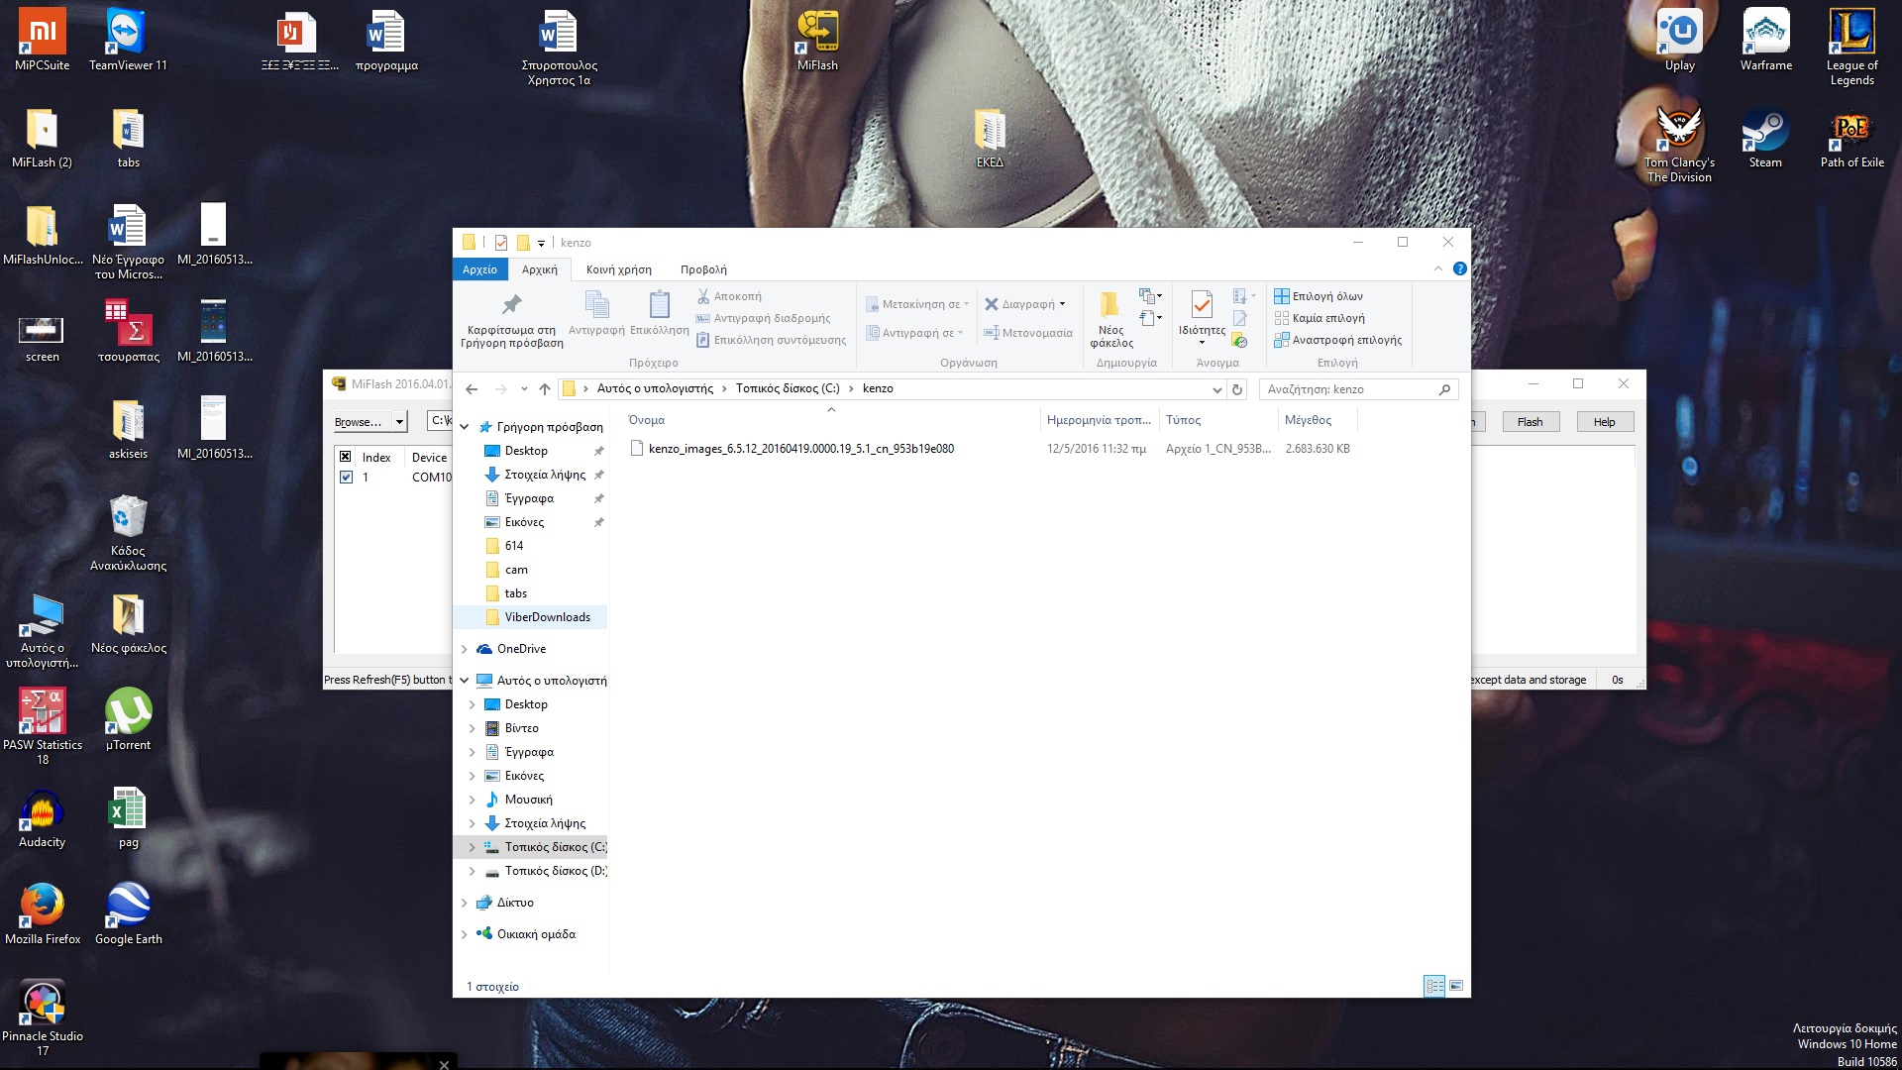Expand the OneDrive tree node

[465, 649]
